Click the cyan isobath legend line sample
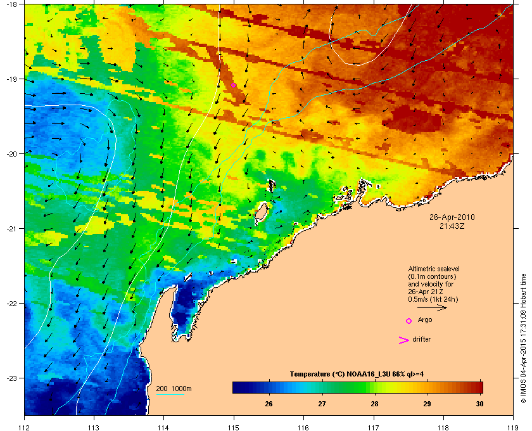532x431 pixels. point(170,394)
